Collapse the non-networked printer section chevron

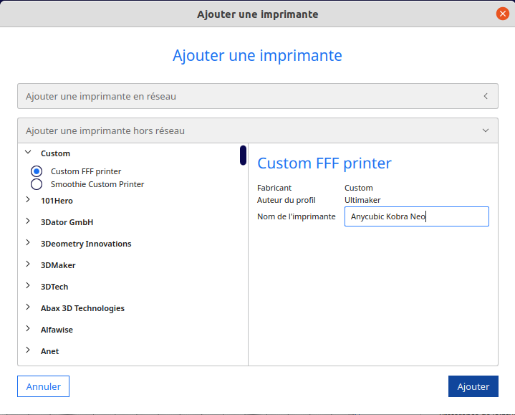[486, 130]
